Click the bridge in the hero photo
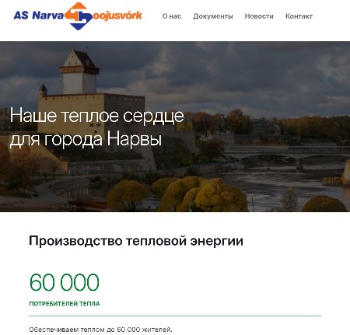The height and width of the screenshot is (335, 350). tap(286, 152)
